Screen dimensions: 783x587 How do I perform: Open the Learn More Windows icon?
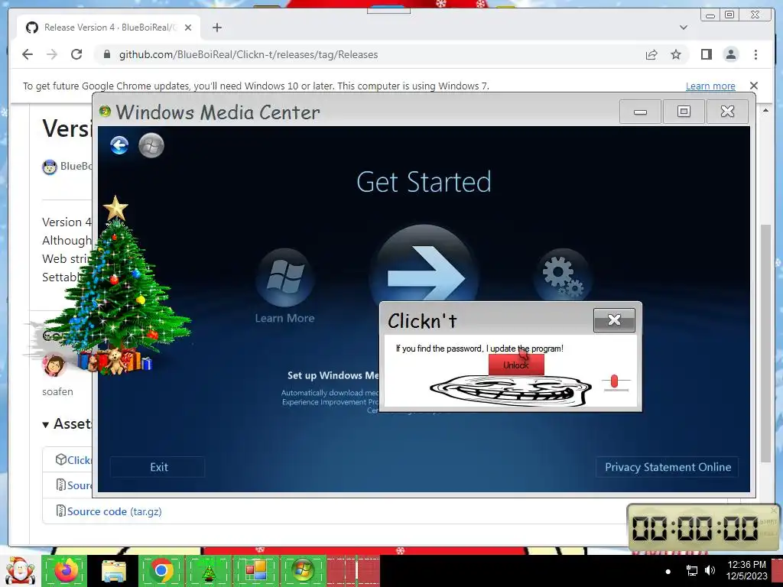284,277
